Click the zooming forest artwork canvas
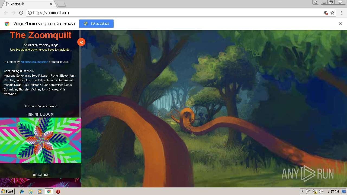Viewport: 347px width, 195px height. coord(214,108)
